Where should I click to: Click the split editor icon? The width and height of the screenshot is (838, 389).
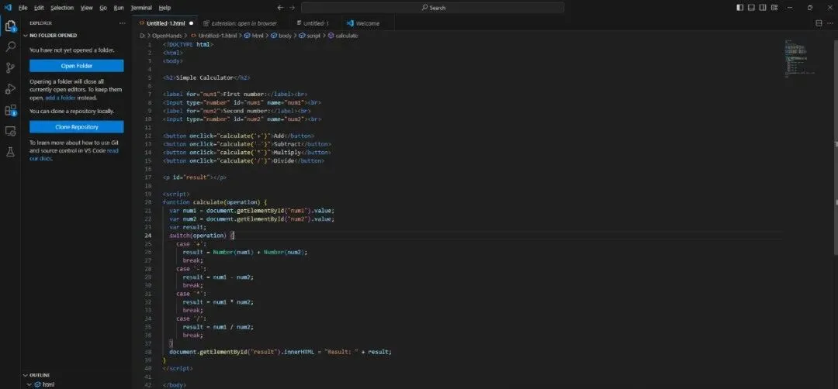[x=819, y=23]
